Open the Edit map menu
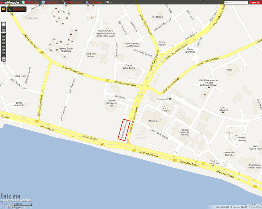 30,2
